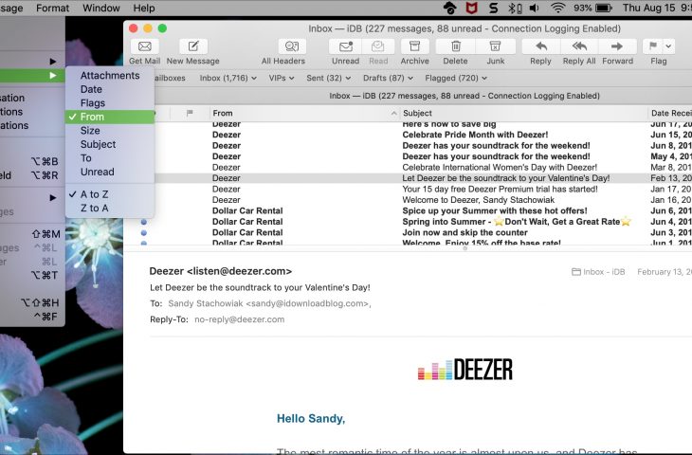Open the volume control in menu bar
The width and height of the screenshot is (692, 455).
coord(535,8)
